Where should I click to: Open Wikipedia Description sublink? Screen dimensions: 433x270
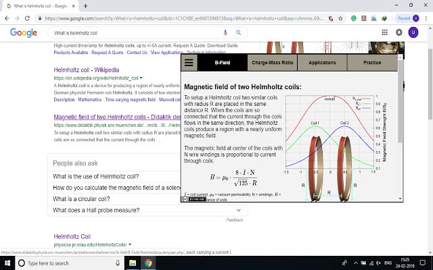click(x=64, y=99)
